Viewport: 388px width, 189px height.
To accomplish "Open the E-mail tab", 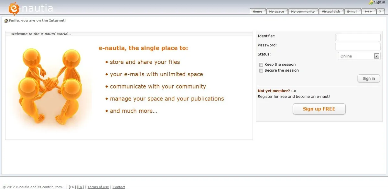I will tap(352, 11).
